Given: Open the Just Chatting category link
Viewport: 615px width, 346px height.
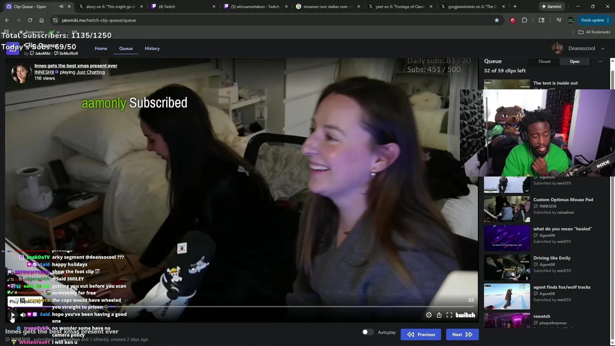Looking at the screenshot, I should (x=90, y=72).
